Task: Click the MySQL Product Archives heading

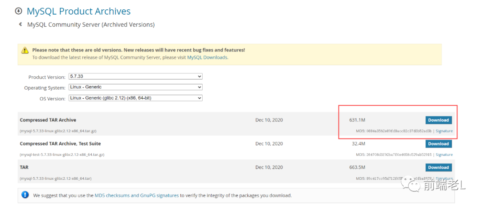Action: click(x=79, y=11)
